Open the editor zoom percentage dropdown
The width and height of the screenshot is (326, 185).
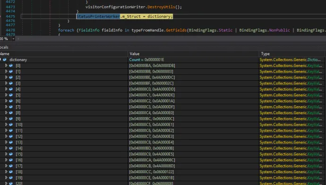click(13, 39)
